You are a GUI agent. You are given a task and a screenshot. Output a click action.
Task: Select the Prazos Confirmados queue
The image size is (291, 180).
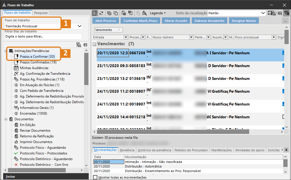point(38,62)
